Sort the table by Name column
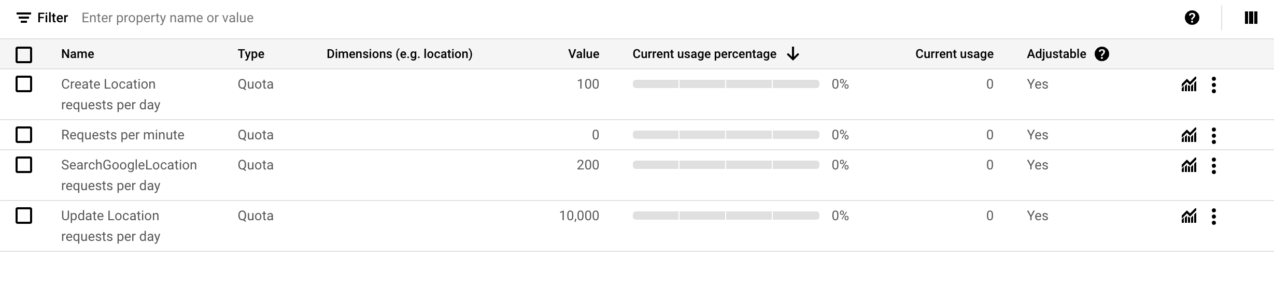 [x=78, y=54]
